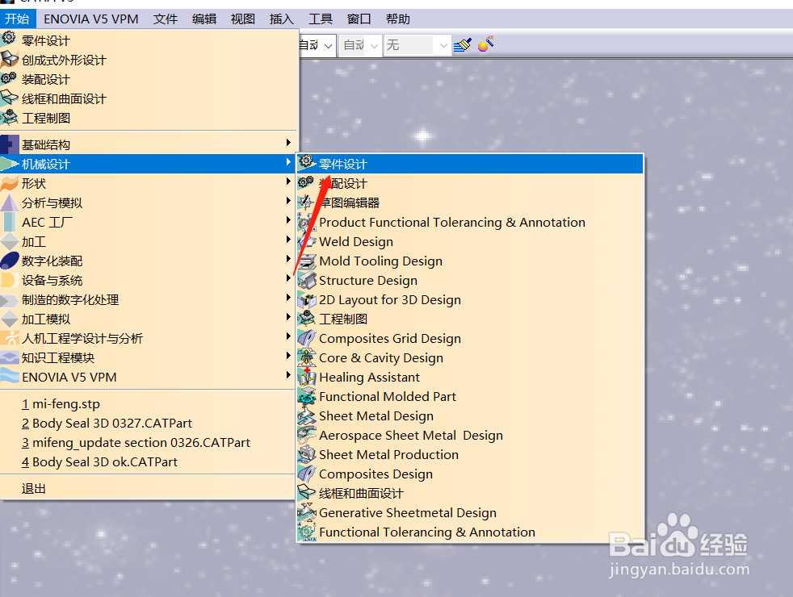This screenshot has height=597, width=793.
Task: Select 加工模拟 in the Start menu
Action: coord(147,319)
